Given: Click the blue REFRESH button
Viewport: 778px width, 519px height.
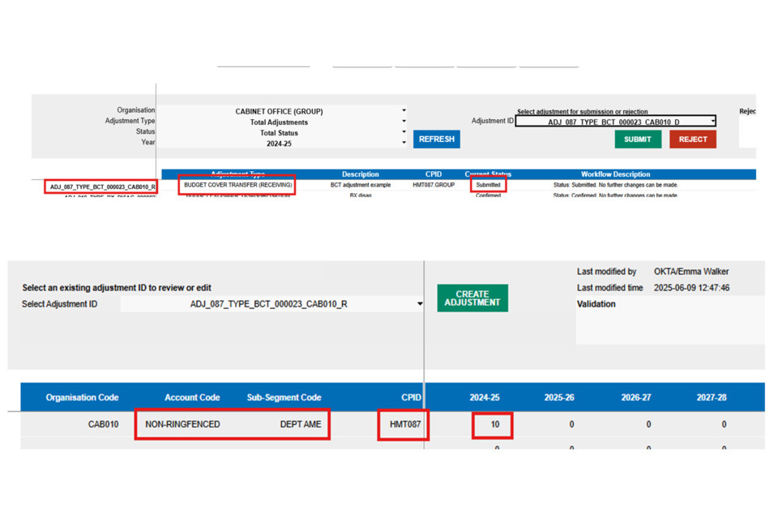Looking at the screenshot, I should (436, 139).
